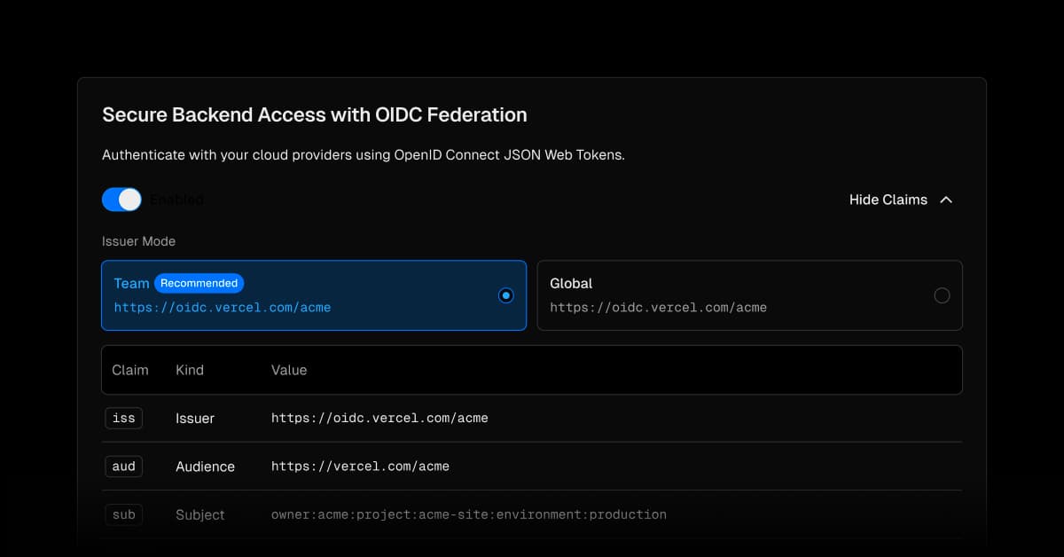Viewport: 1064px width, 557px height.
Task: Select the iss value URL
Action: pyautogui.click(x=379, y=418)
